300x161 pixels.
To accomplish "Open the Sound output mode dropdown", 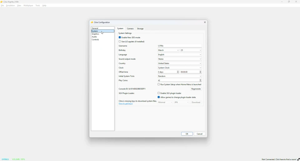I will (x=179, y=59).
